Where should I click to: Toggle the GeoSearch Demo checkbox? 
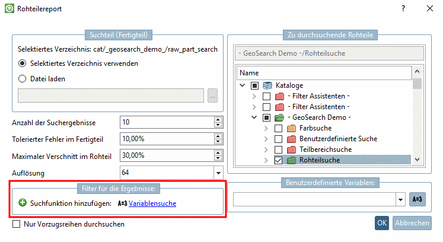266,117
